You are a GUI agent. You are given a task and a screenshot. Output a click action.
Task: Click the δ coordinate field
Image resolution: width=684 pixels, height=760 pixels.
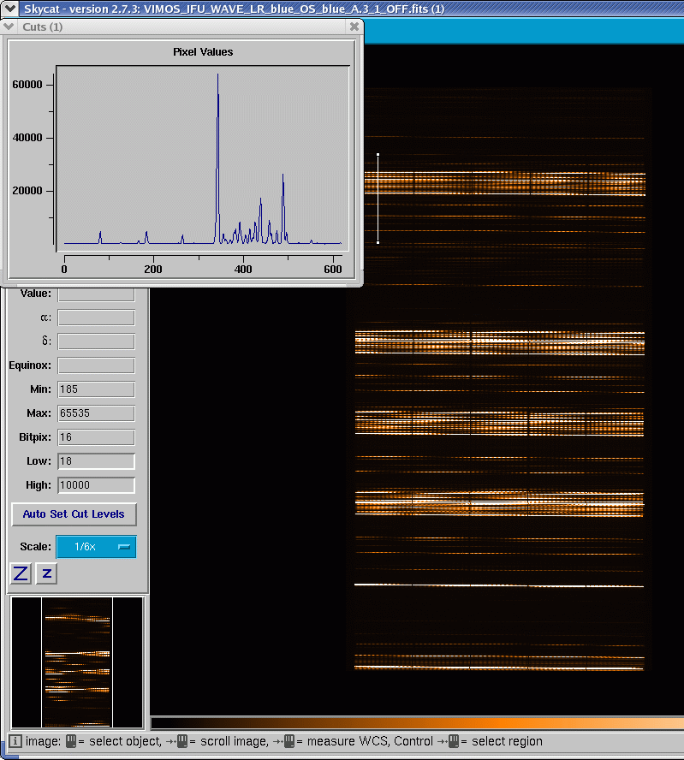pyautogui.click(x=96, y=341)
